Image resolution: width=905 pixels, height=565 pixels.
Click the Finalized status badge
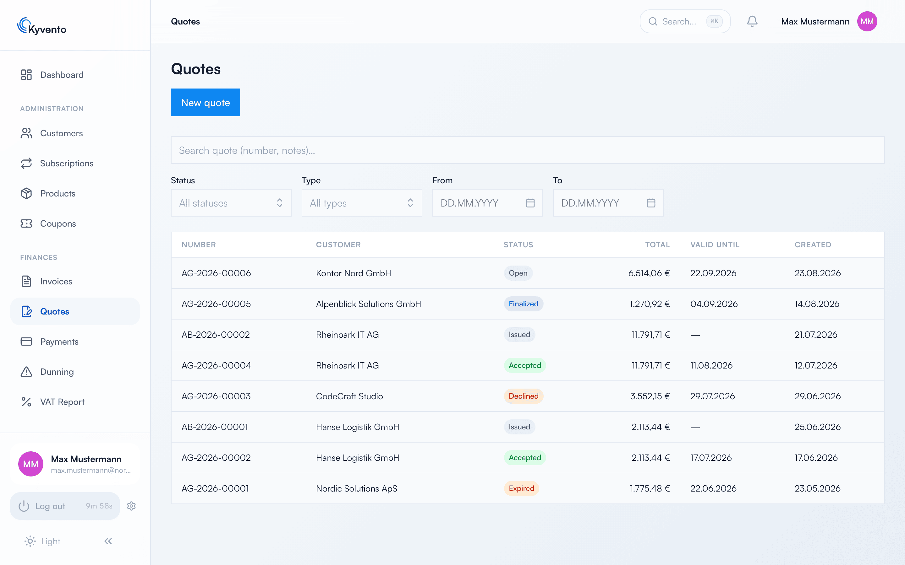(523, 304)
